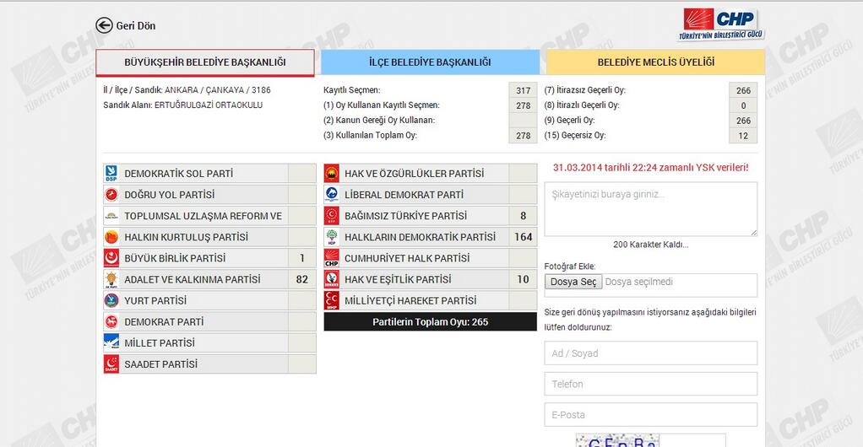Image resolution: width=863 pixels, height=447 pixels.
Task: Click the Halkların Demokratik Partisi vote count 164
Action: coord(523,237)
